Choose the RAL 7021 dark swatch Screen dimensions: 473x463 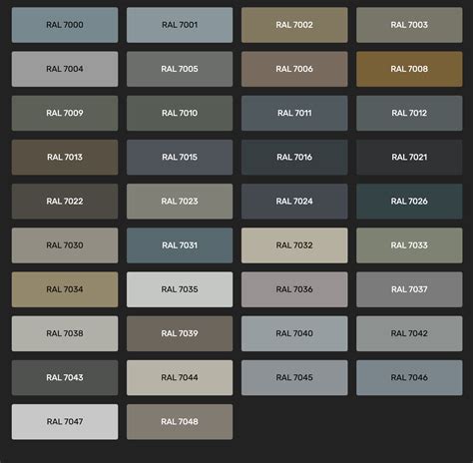click(x=409, y=158)
